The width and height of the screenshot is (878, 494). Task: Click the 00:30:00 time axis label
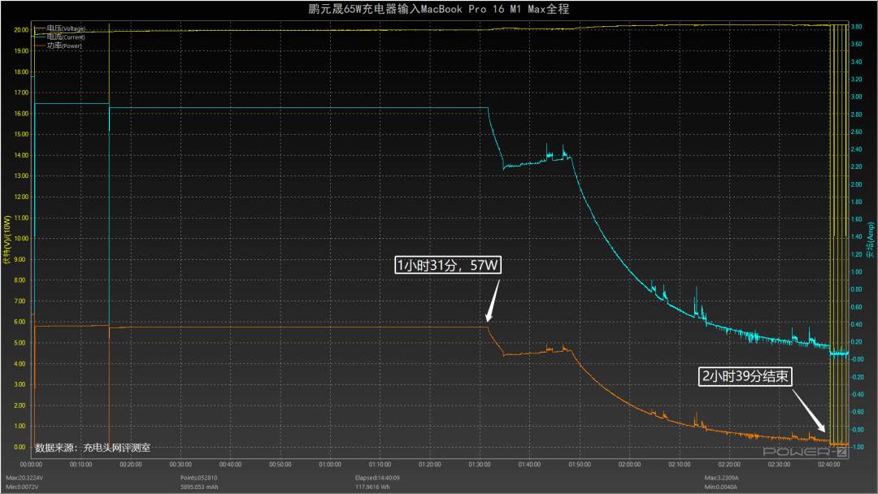(x=180, y=465)
